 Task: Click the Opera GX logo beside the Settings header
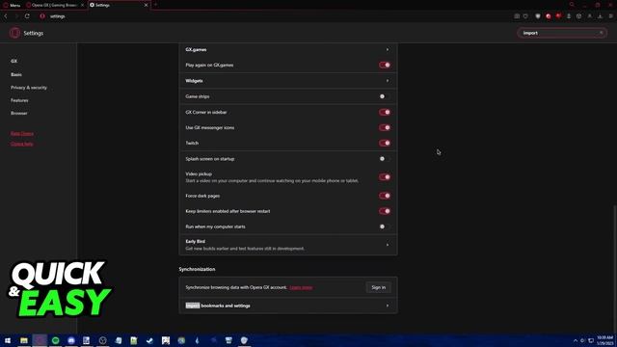(14, 33)
